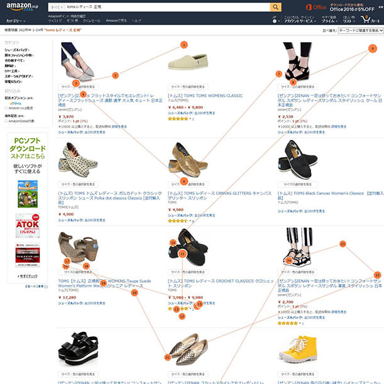The height and width of the screenshot is (384, 384).
Task: Expand the カテゴリー menu in header
Action: (x=16, y=21)
